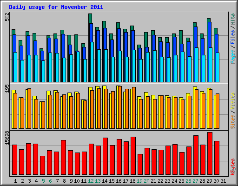Click the green "Hits" legend label
This screenshot has width=238, height=186.
pyautogui.click(x=233, y=19)
